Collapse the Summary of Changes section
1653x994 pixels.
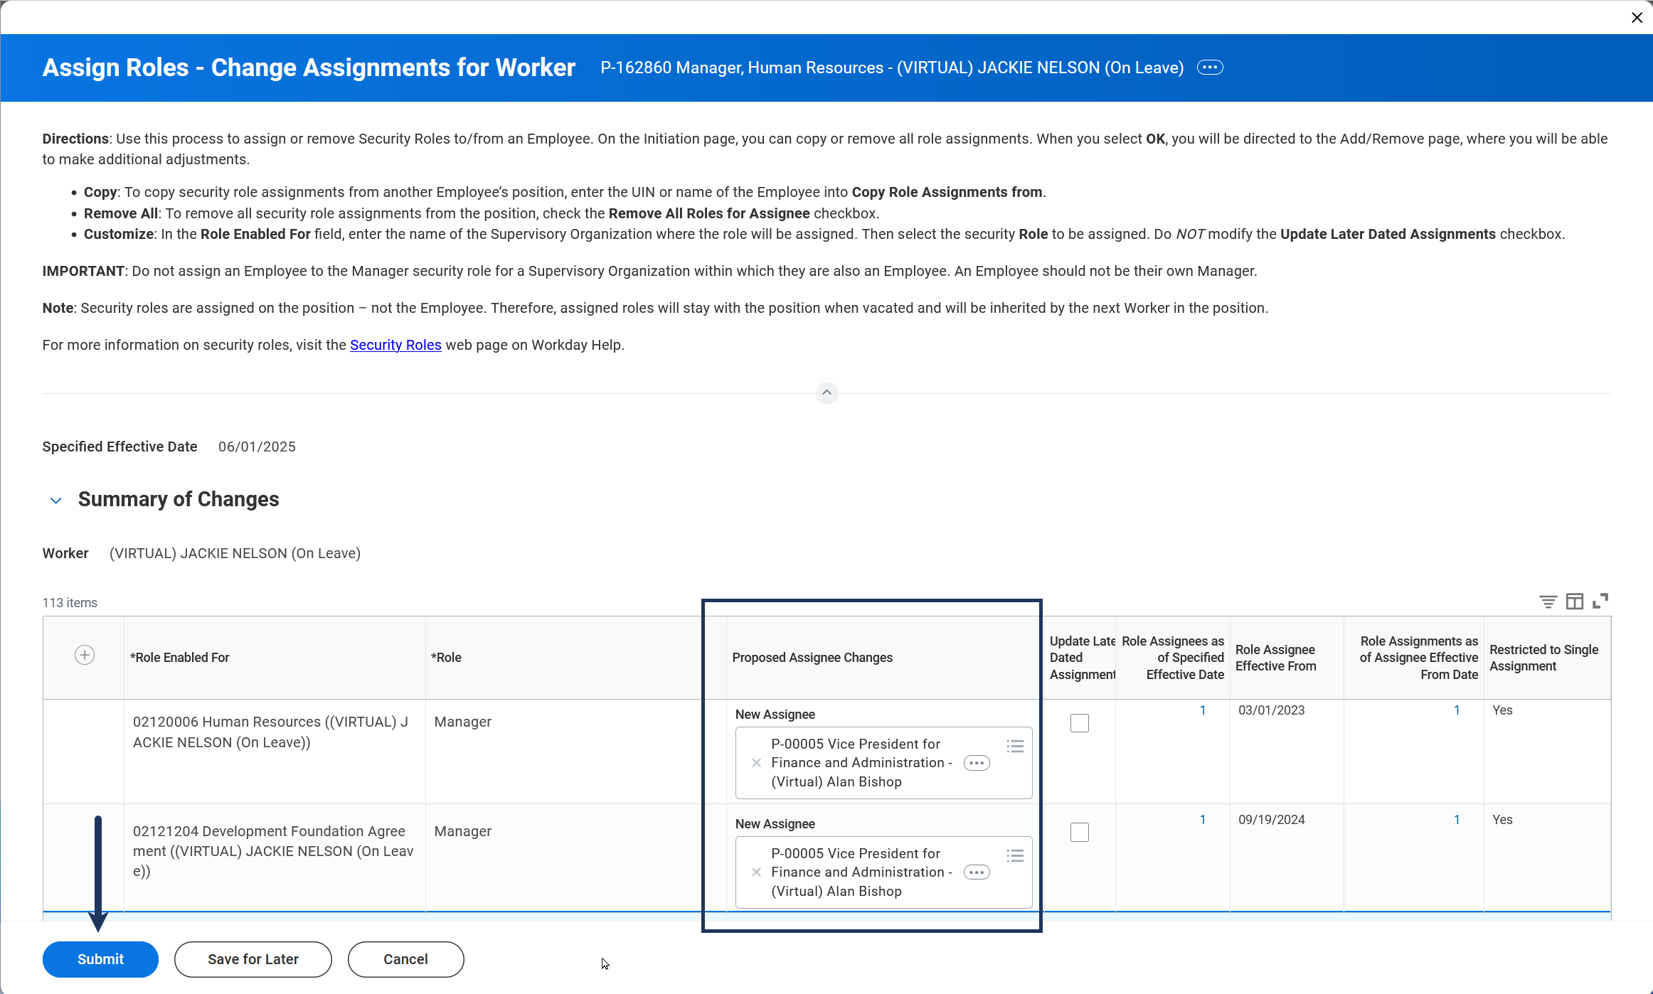coord(56,501)
